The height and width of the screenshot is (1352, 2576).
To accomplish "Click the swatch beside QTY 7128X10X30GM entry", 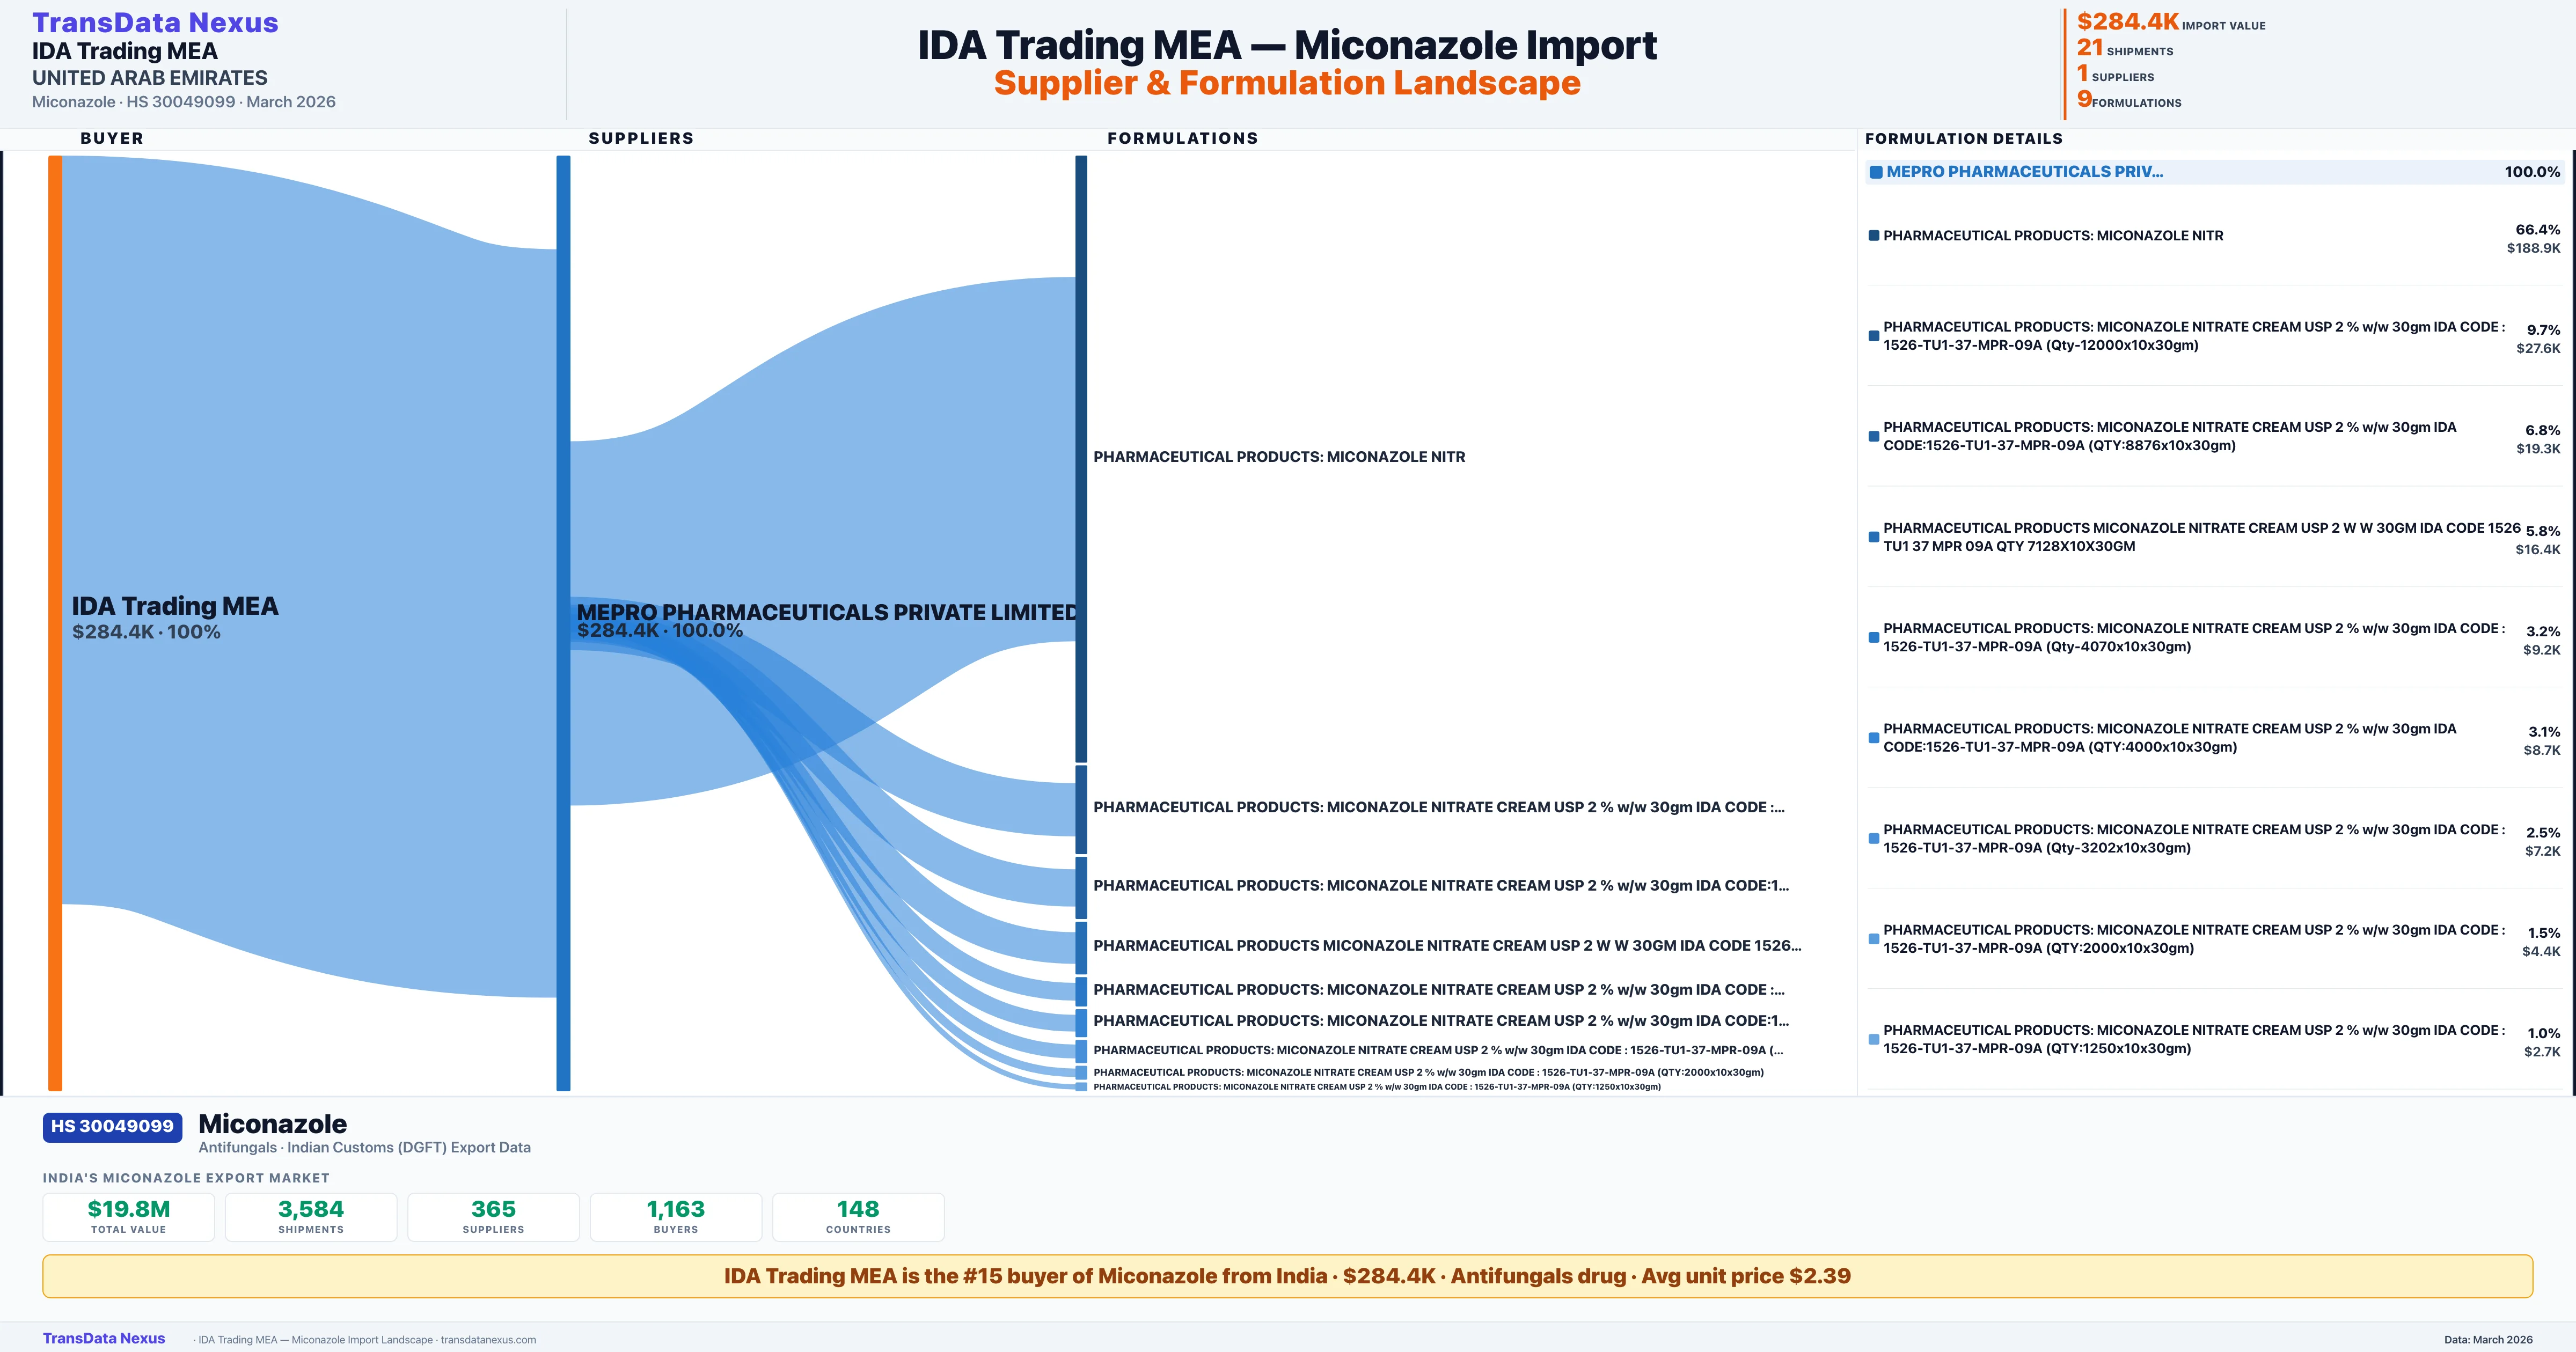I will [1874, 537].
